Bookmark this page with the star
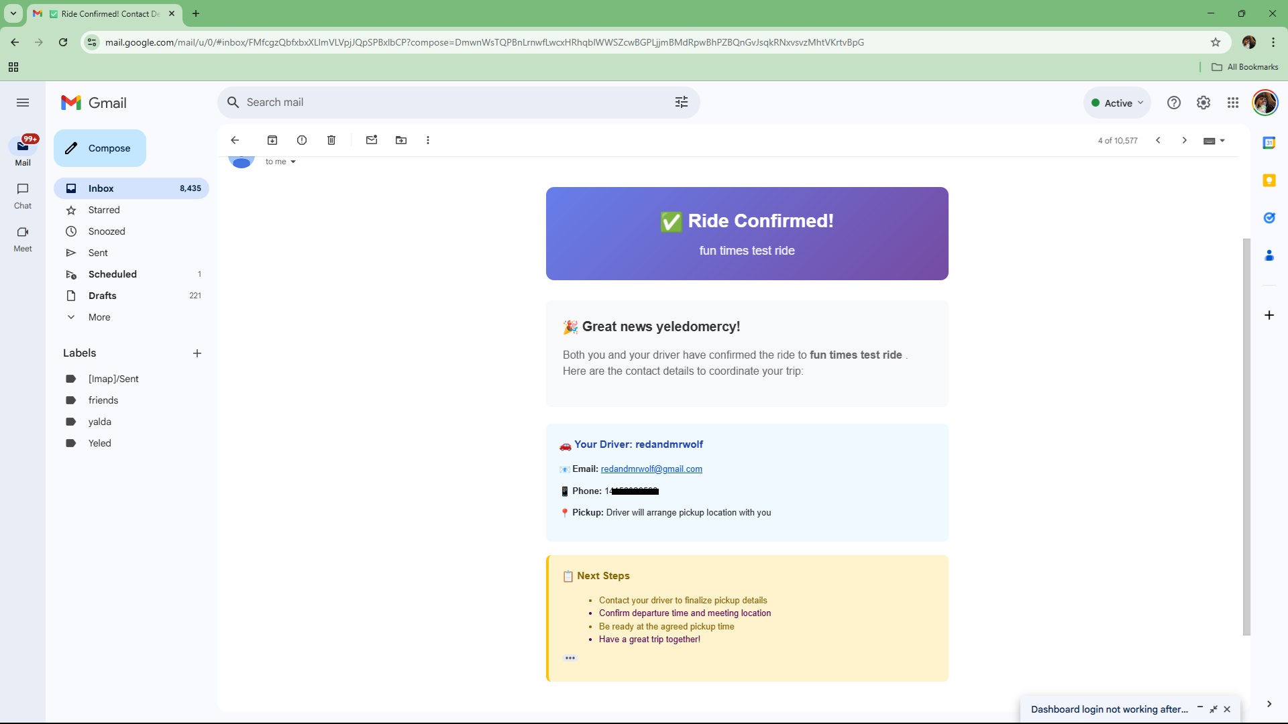The height and width of the screenshot is (724, 1288). tap(1216, 42)
